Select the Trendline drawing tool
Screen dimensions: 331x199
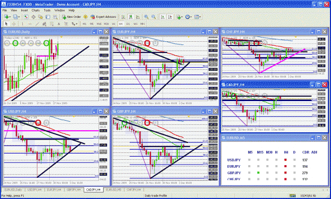coord(37,24)
